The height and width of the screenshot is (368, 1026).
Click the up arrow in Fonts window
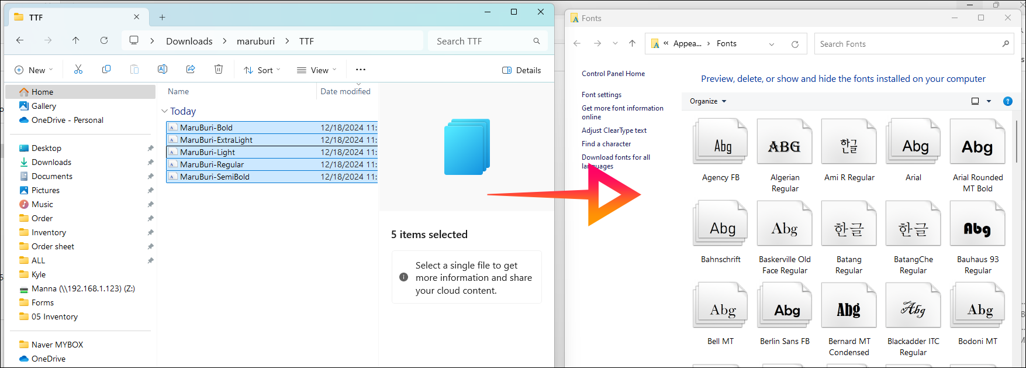632,43
